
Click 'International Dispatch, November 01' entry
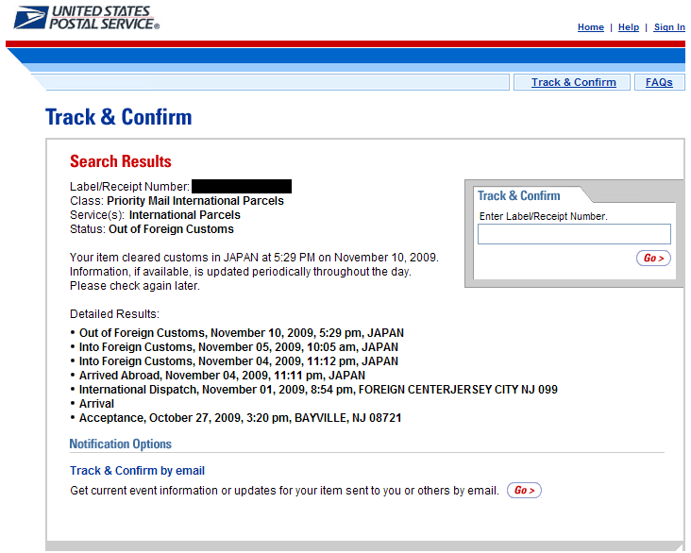pos(318,390)
